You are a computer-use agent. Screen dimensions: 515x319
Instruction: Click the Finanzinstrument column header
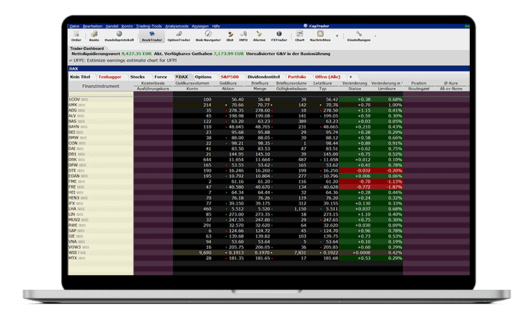[101, 86]
